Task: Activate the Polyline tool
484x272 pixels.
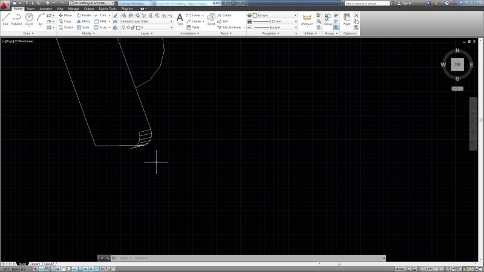Action: (x=16, y=19)
